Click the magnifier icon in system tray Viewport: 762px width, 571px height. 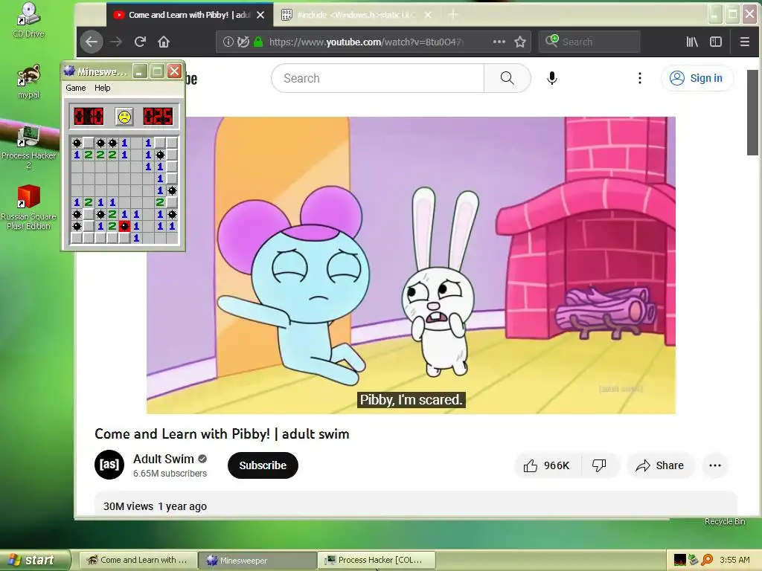pos(707,560)
